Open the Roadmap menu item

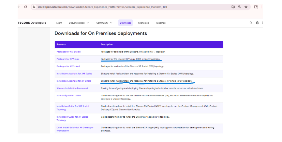[161, 23]
